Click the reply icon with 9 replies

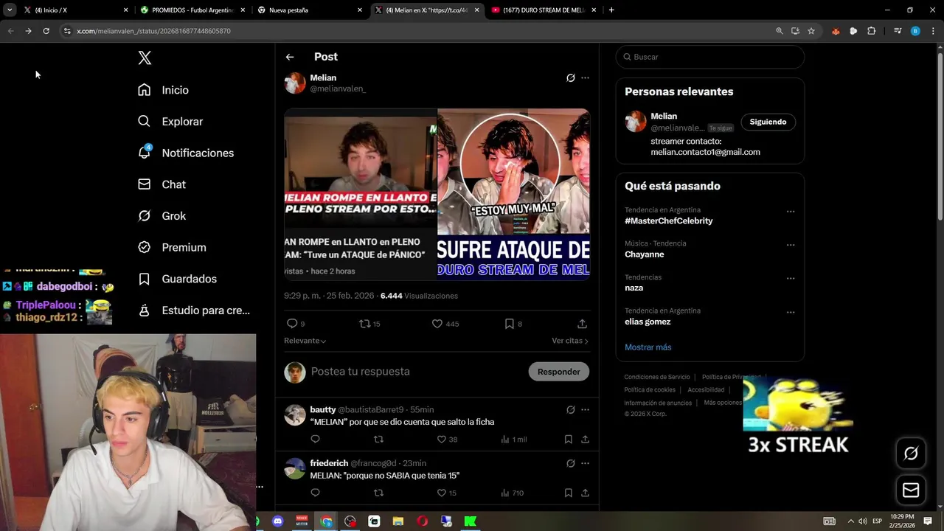pos(292,324)
